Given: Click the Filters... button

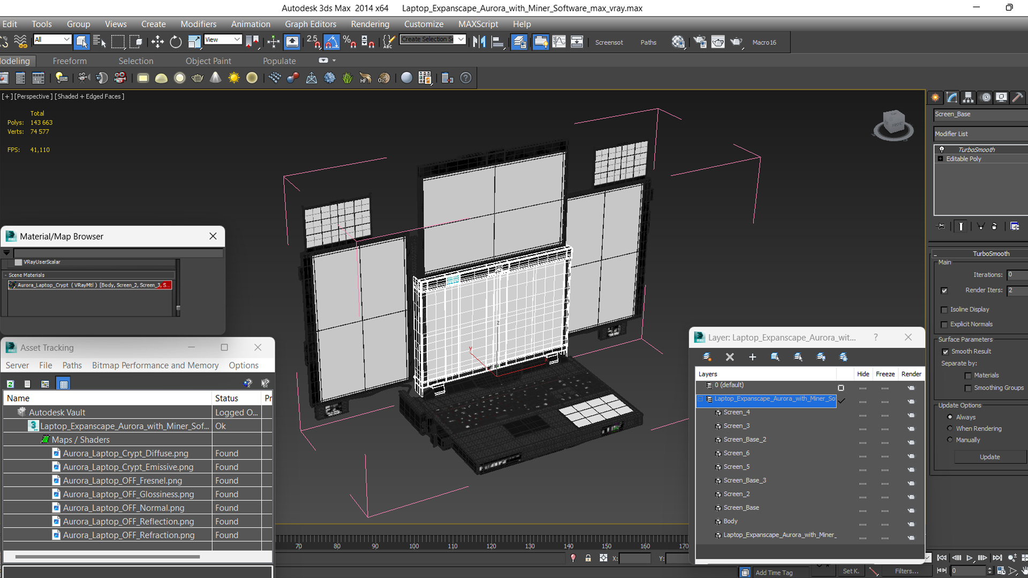Looking at the screenshot, I should coord(906,571).
